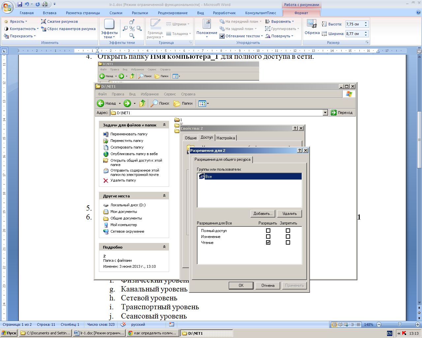Open Word help question mark icon
This screenshot has height=338, width=422.
418,13
